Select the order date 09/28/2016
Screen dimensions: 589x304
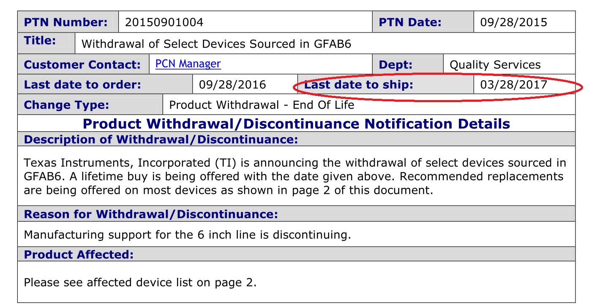[x=232, y=84]
